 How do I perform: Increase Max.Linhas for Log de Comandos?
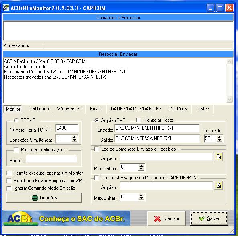click(141, 166)
